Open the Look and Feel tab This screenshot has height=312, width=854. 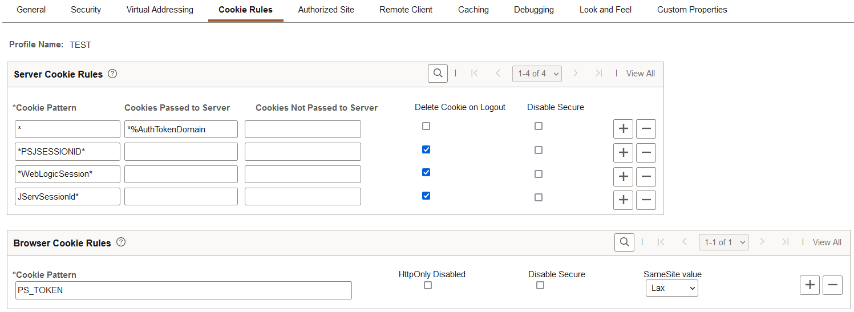tap(606, 10)
